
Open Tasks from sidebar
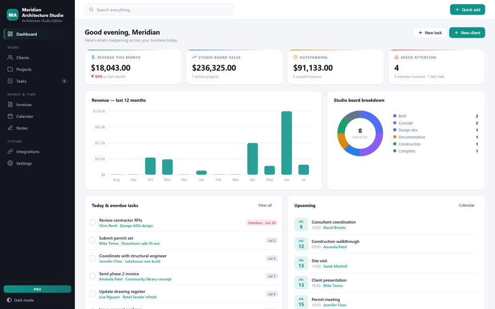pyautogui.click(x=37, y=81)
